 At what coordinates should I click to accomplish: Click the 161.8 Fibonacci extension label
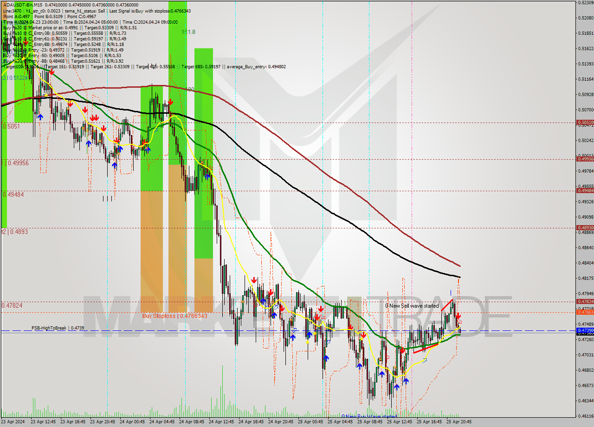pos(187,32)
